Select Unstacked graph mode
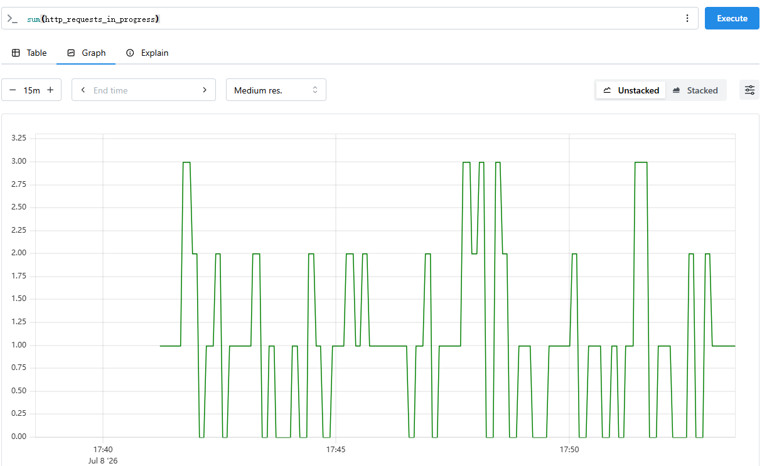 coord(631,90)
